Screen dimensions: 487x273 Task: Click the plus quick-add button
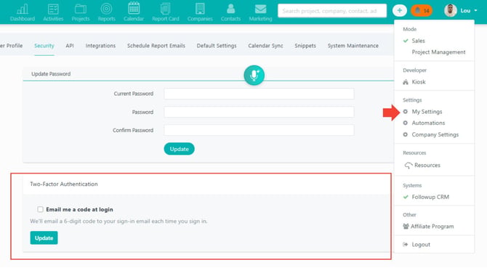click(400, 11)
